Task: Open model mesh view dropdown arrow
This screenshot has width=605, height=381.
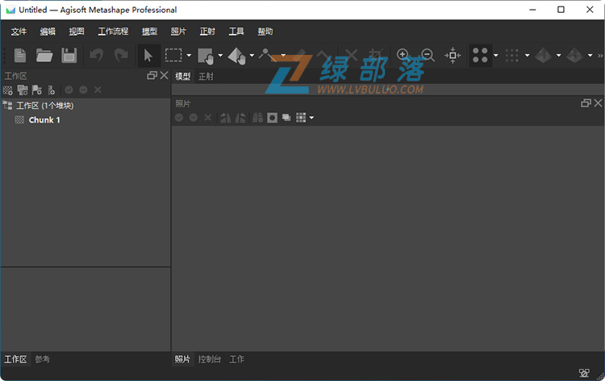Action: point(559,55)
